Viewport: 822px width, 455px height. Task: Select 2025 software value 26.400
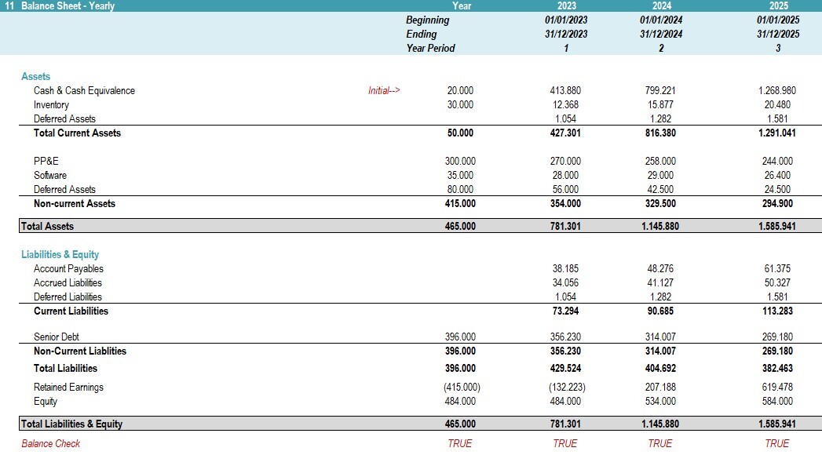coord(777,176)
